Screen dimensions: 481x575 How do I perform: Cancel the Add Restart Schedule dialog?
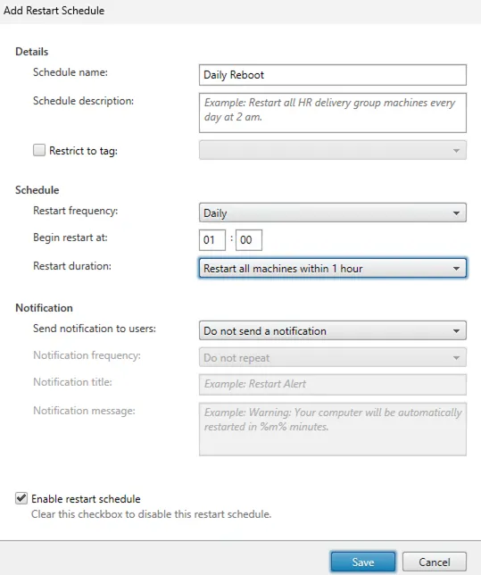click(435, 562)
